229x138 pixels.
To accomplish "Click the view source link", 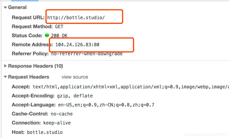I will point(75,77).
